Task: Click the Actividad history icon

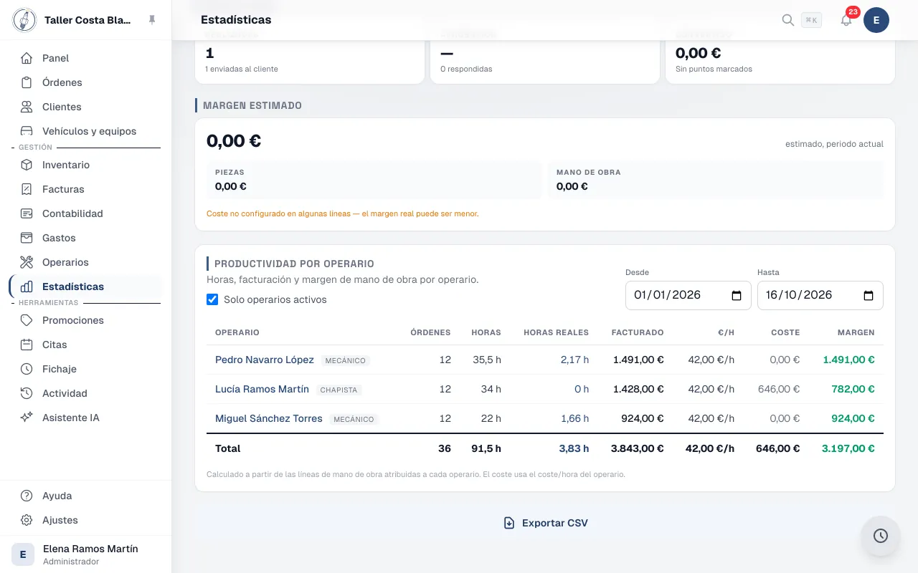Action: 27,393
